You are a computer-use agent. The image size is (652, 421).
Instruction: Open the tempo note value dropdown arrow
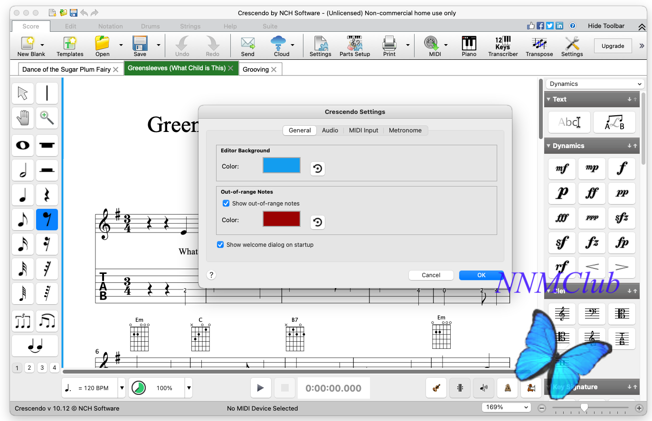click(122, 388)
